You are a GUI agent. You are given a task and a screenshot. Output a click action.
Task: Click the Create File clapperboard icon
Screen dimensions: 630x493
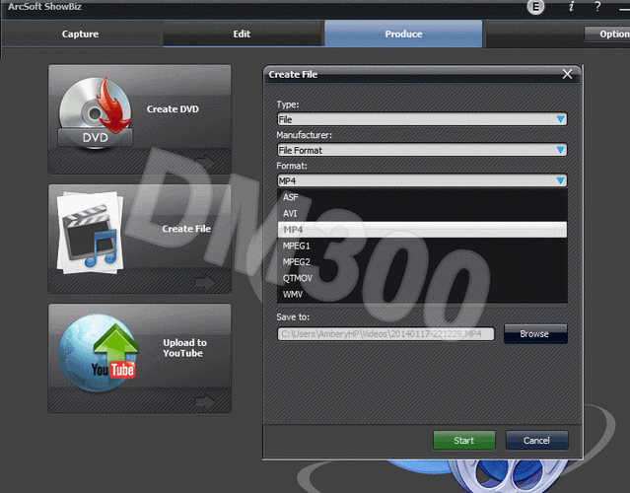[91, 233]
